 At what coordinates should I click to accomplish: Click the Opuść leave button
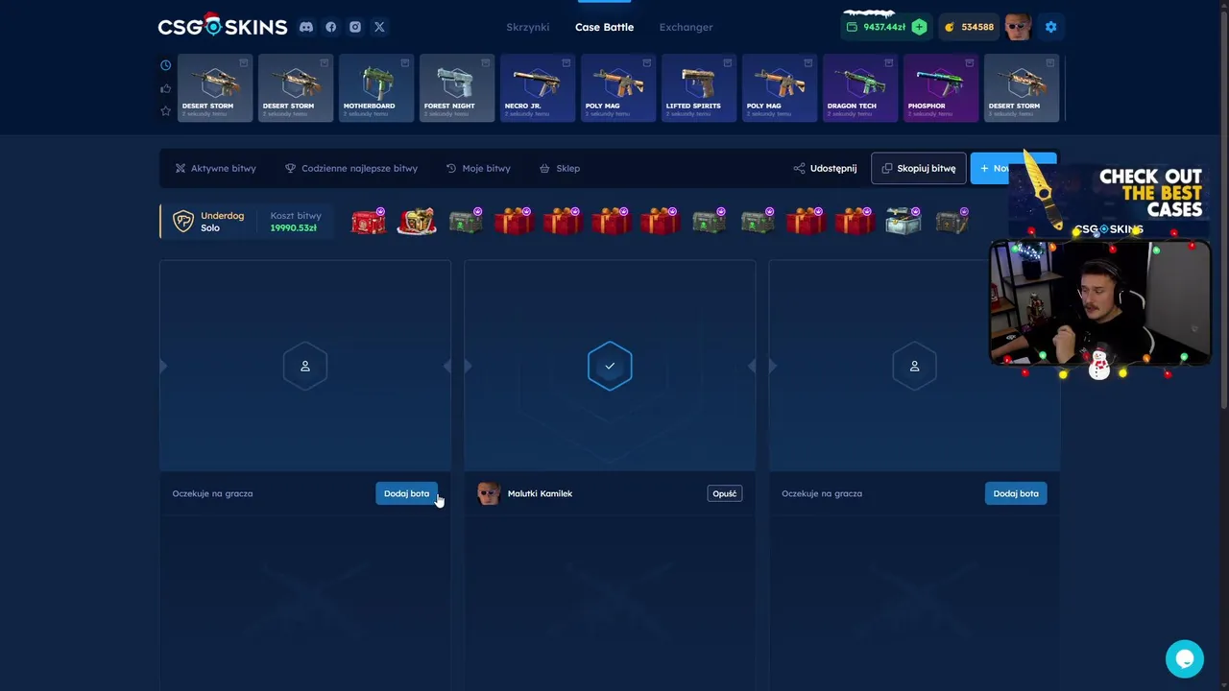pyautogui.click(x=725, y=493)
